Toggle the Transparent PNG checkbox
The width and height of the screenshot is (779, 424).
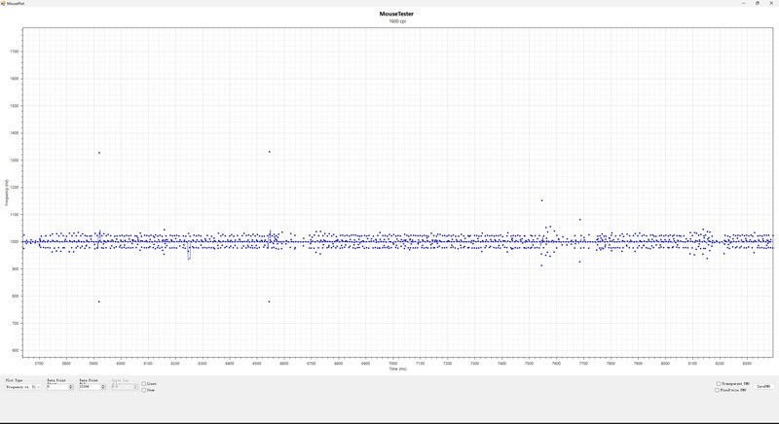(719, 384)
